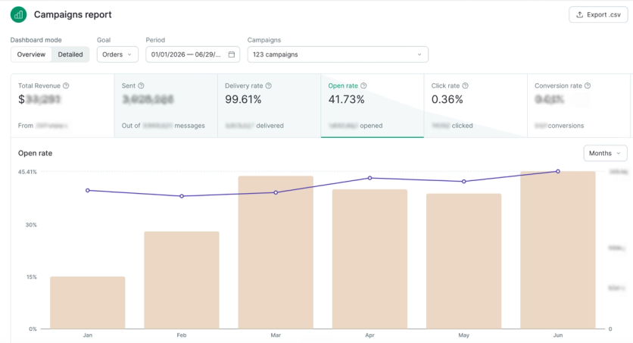The image size is (633, 343).
Task: Export the report as .csv
Action: (x=598, y=14)
